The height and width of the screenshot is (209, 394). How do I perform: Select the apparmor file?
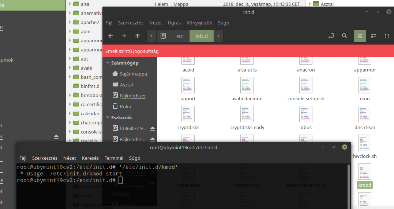coord(365,70)
